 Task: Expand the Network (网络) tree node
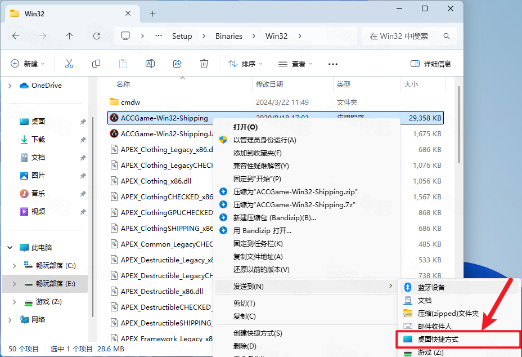pyautogui.click(x=10, y=320)
